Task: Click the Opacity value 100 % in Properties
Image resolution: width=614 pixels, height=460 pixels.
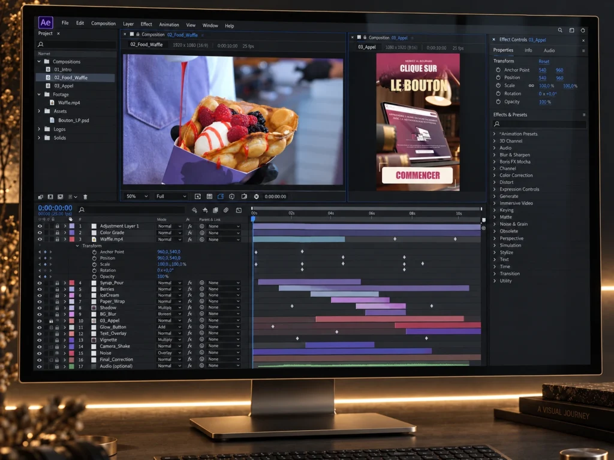Action: pos(544,102)
